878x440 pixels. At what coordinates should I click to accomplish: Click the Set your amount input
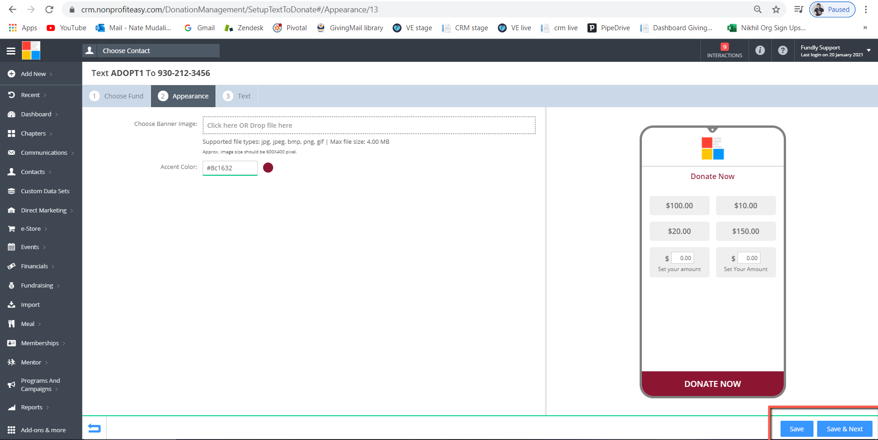point(683,258)
